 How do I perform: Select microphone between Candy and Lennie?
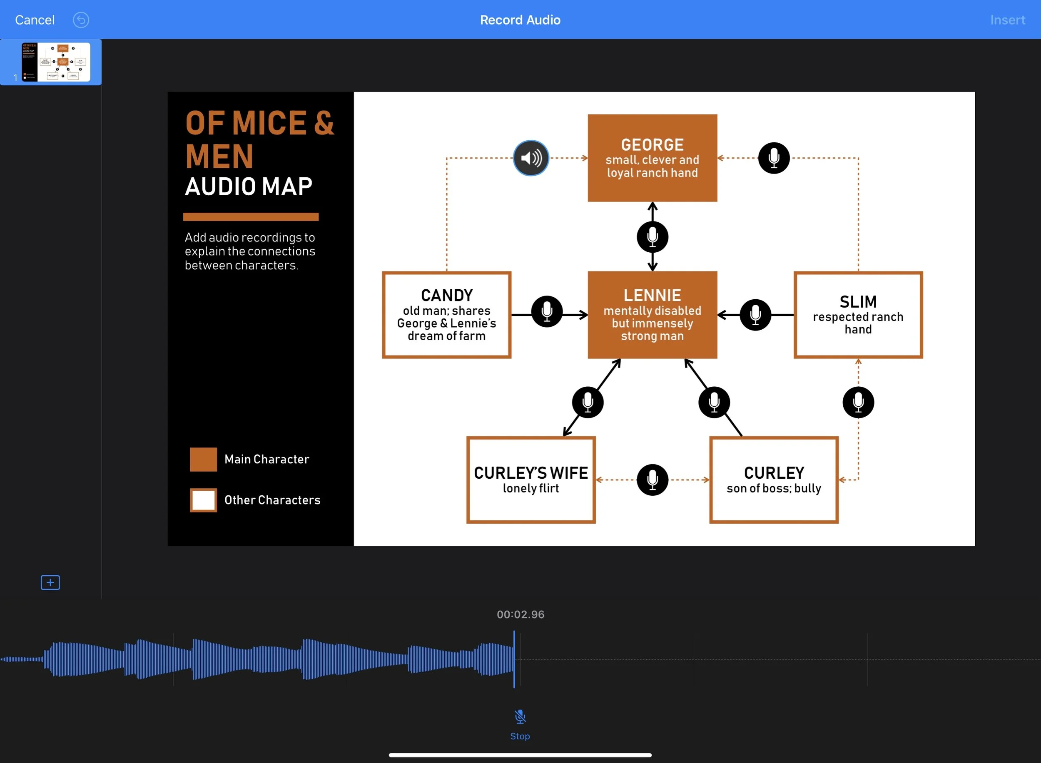pyautogui.click(x=547, y=311)
